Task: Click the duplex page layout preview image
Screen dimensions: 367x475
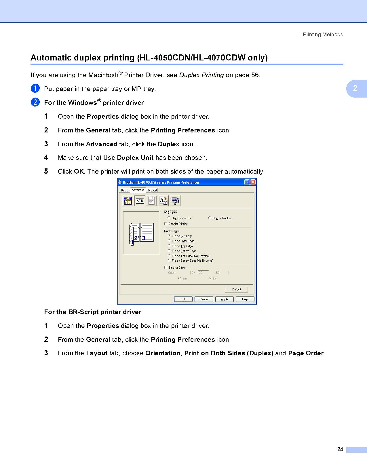Action: tap(141, 233)
